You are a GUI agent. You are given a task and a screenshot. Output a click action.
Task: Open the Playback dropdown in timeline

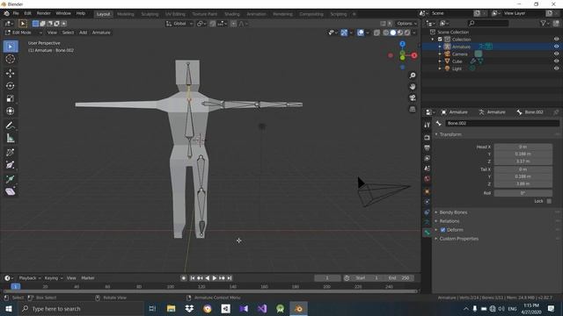pyautogui.click(x=29, y=278)
